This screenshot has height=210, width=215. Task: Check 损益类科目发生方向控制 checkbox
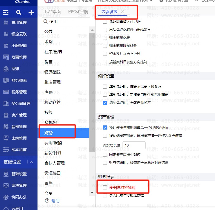coord(105,62)
